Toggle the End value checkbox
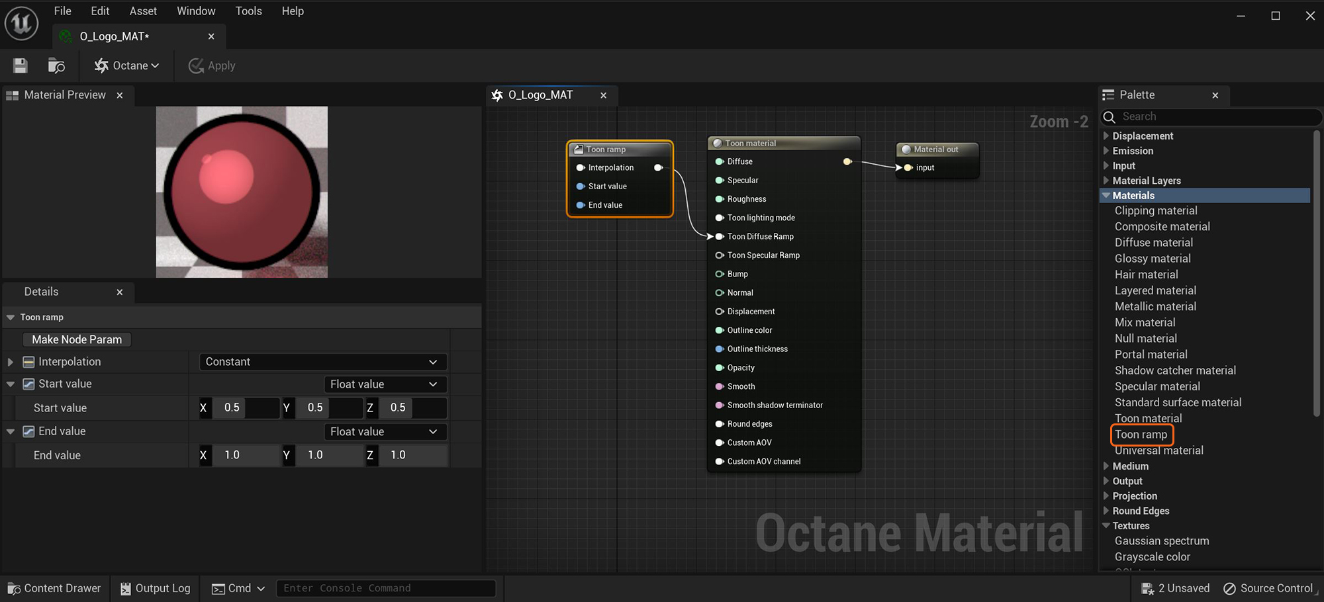The height and width of the screenshot is (602, 1324). point(28,431)
